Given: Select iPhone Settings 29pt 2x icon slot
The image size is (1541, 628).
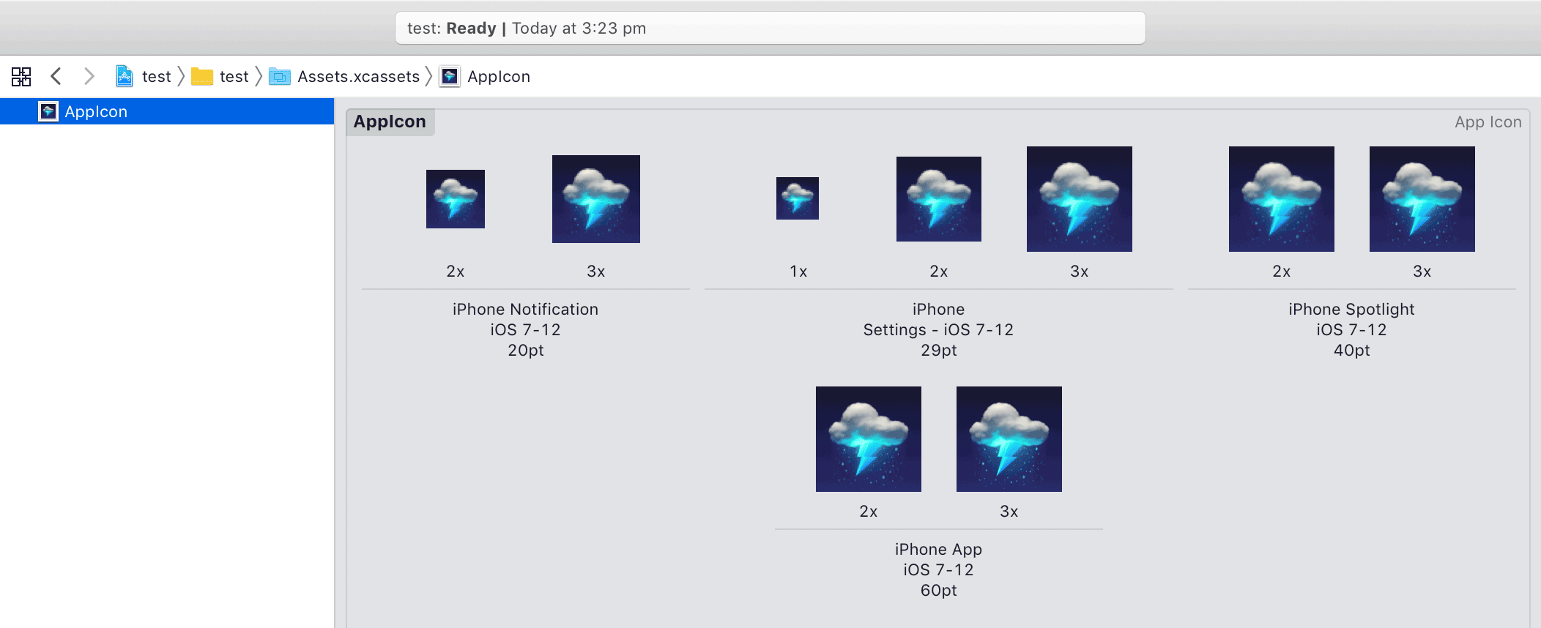Looking at the screenshot, I should [x=939, y=199].
